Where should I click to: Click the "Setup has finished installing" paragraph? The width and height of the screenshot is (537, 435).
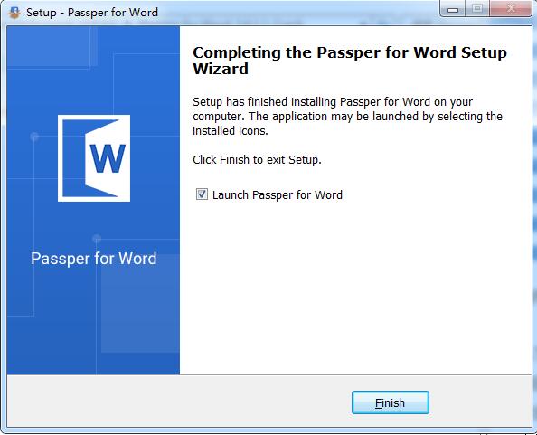pos(347,116)
